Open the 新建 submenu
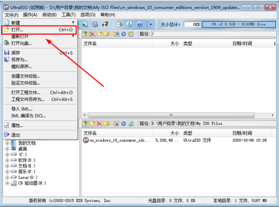Image resolution: width=279 pixels, height=207 pixels. [40, 23]
